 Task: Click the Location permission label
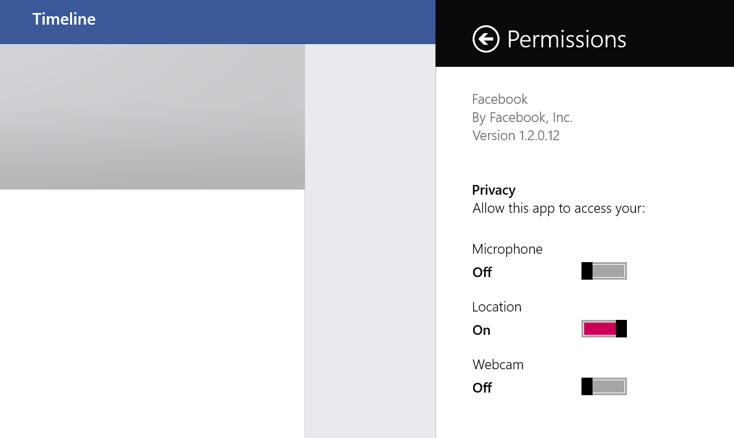point(496,306)
